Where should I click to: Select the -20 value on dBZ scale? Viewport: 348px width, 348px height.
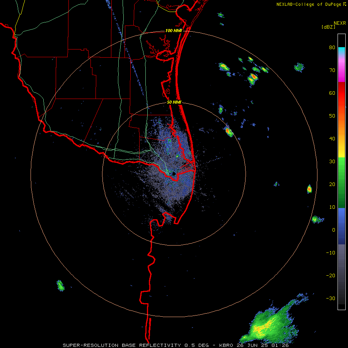(331, 275)
